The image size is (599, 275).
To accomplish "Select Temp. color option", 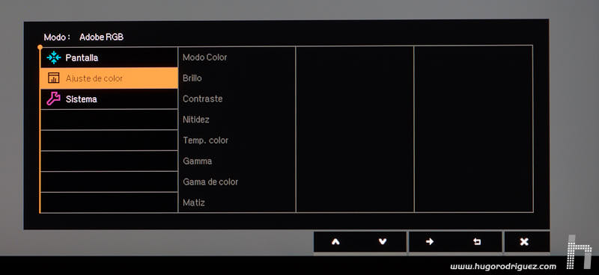I will coord(205,140).
